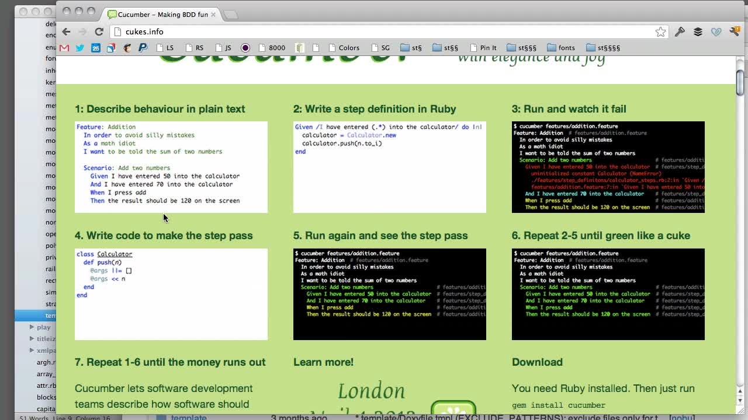Image resolution: width=748 pixels, height=420 pixels.
Task: Click the editor status bar word count
Action: [64, 418]
